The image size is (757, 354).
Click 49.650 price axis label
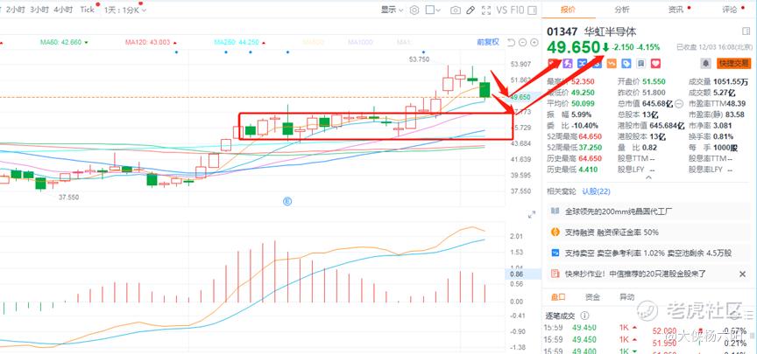pyautogui.click(x=521, y=97)
